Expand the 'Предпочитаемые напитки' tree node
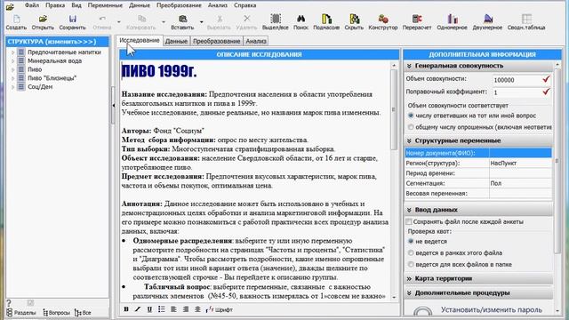This screenshot has width=569, height=320. click(13, 52)
